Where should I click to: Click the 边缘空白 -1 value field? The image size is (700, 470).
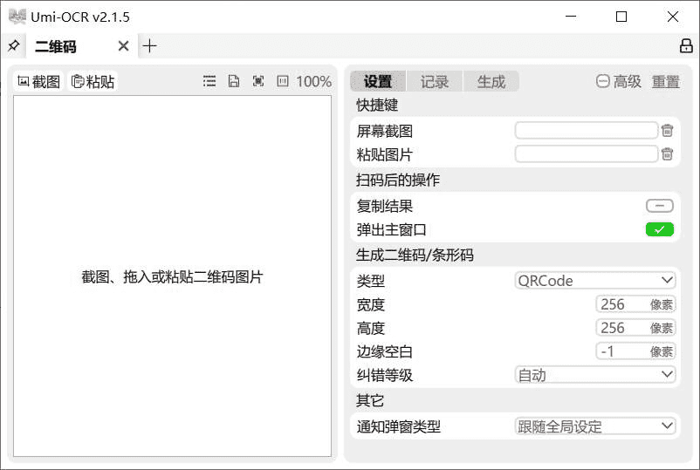635,351
